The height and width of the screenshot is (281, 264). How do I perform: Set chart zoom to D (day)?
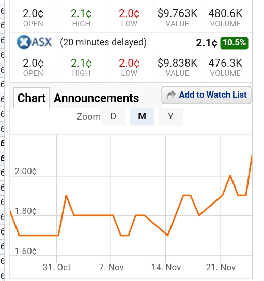tap(113, 117)
